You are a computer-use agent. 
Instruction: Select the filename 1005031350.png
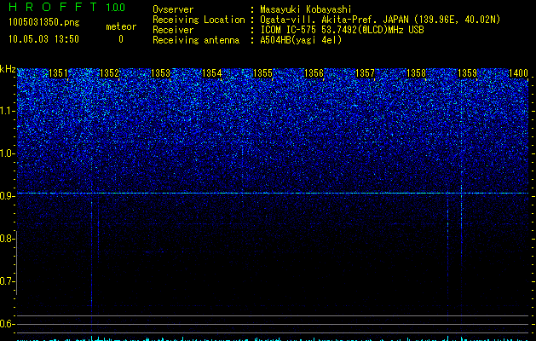coord(43,22)
